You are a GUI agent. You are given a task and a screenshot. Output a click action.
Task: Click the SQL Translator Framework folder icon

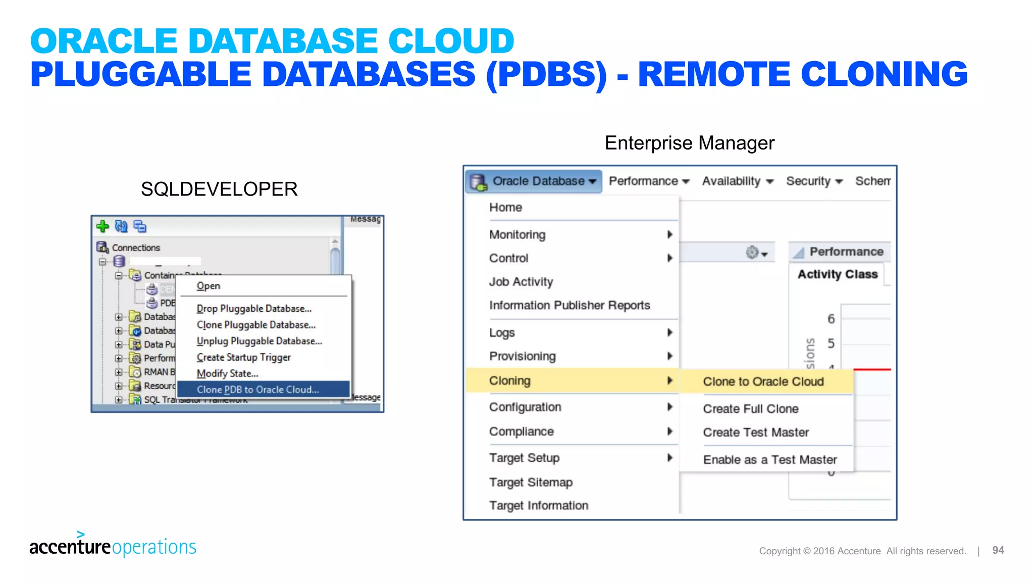(135, 399)
